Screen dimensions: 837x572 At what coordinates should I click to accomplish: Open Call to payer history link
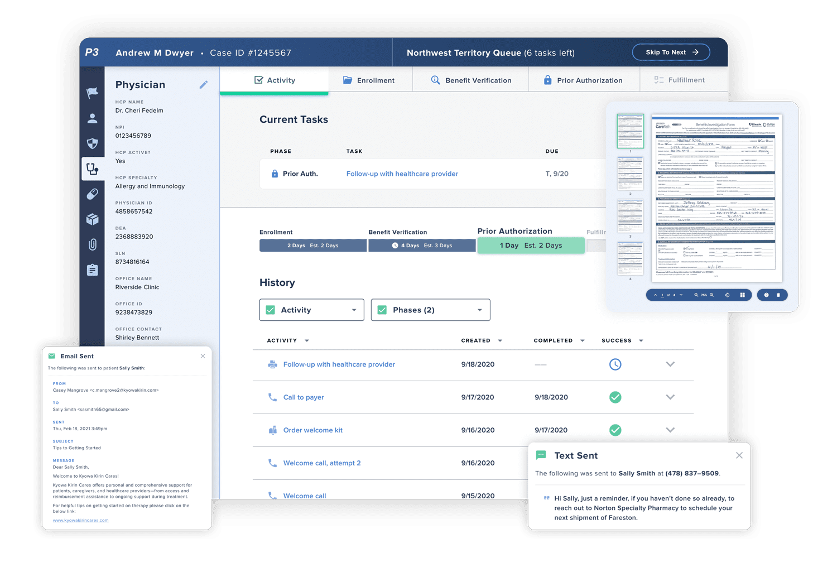pos(304,397)
